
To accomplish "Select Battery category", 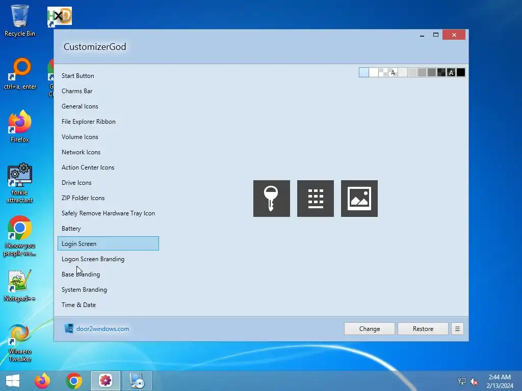I will pos(108,229).
